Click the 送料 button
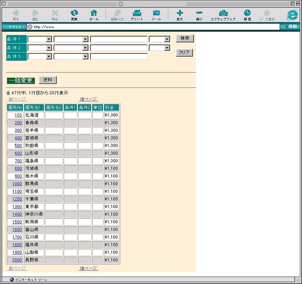The width and height of the screenshot is (302, 284). click(x=48, y=80)
